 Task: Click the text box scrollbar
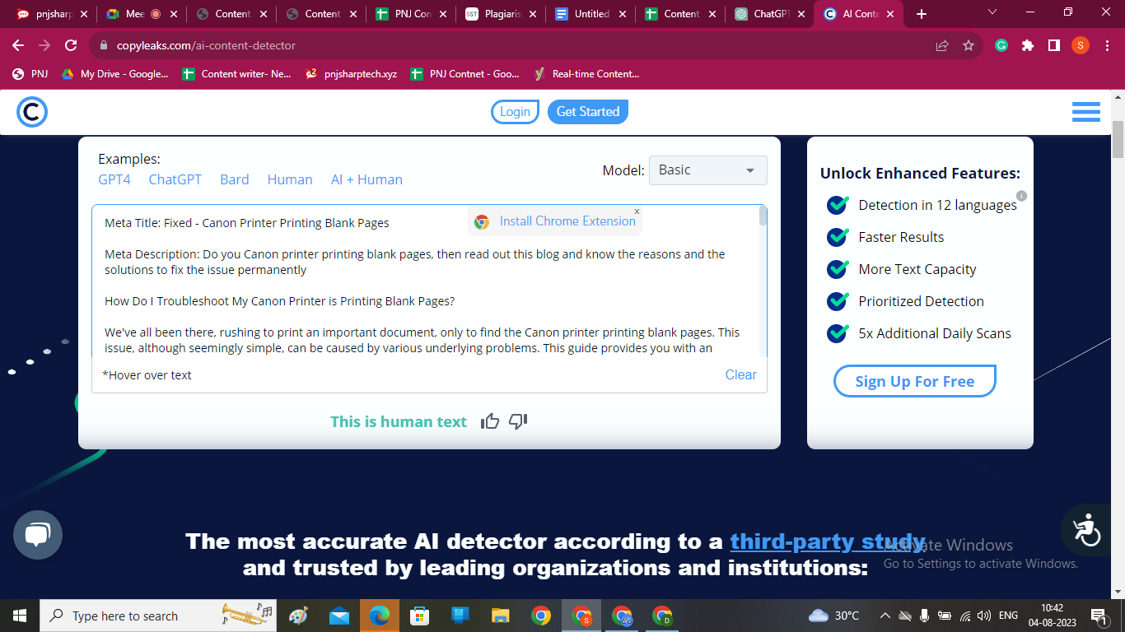(763, 216)
